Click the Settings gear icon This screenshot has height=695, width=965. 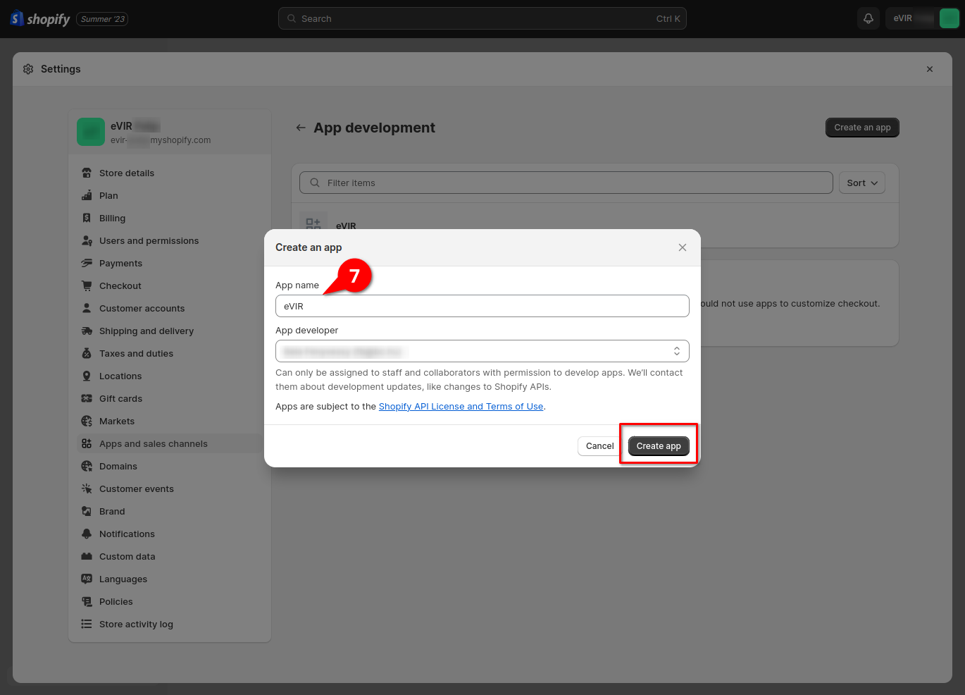28,69
